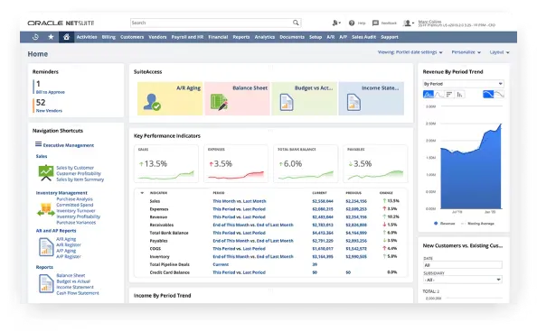The height and width of the screenshot is (331, 537).
Task: Open the Layout dropdown
Action: [499, 52]
